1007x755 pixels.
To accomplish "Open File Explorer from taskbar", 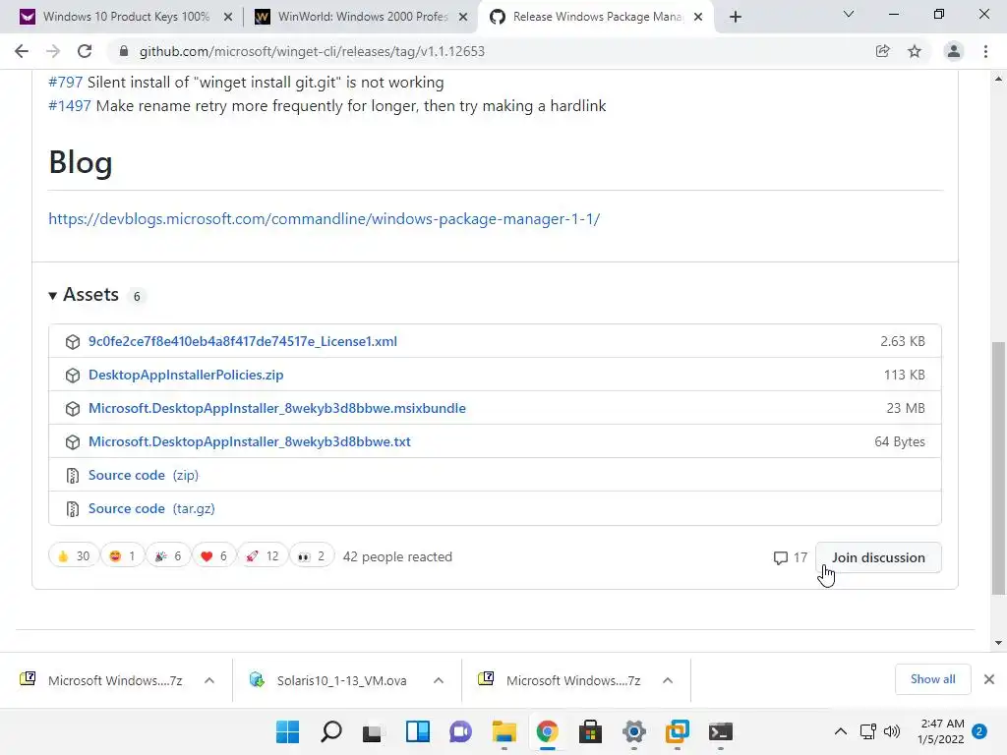I will (x=504, y=731).
